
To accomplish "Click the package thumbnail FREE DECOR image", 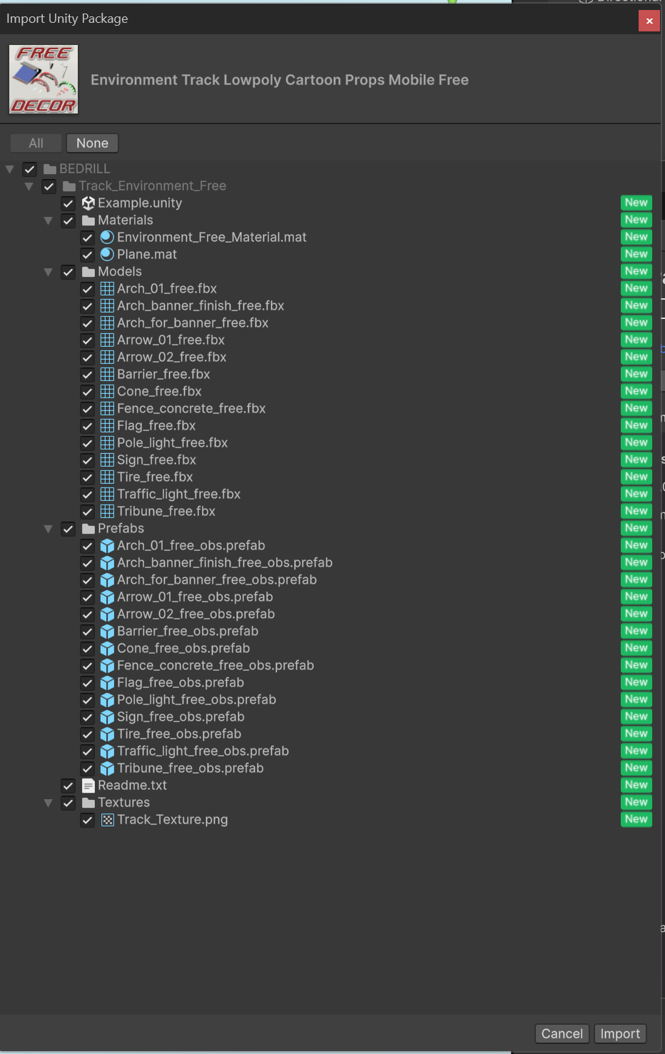I will [44, 79].
